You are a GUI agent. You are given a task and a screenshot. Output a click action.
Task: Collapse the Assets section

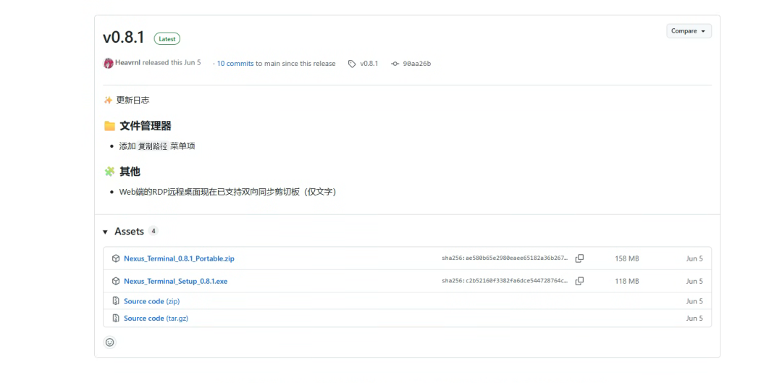pos(106,232)
